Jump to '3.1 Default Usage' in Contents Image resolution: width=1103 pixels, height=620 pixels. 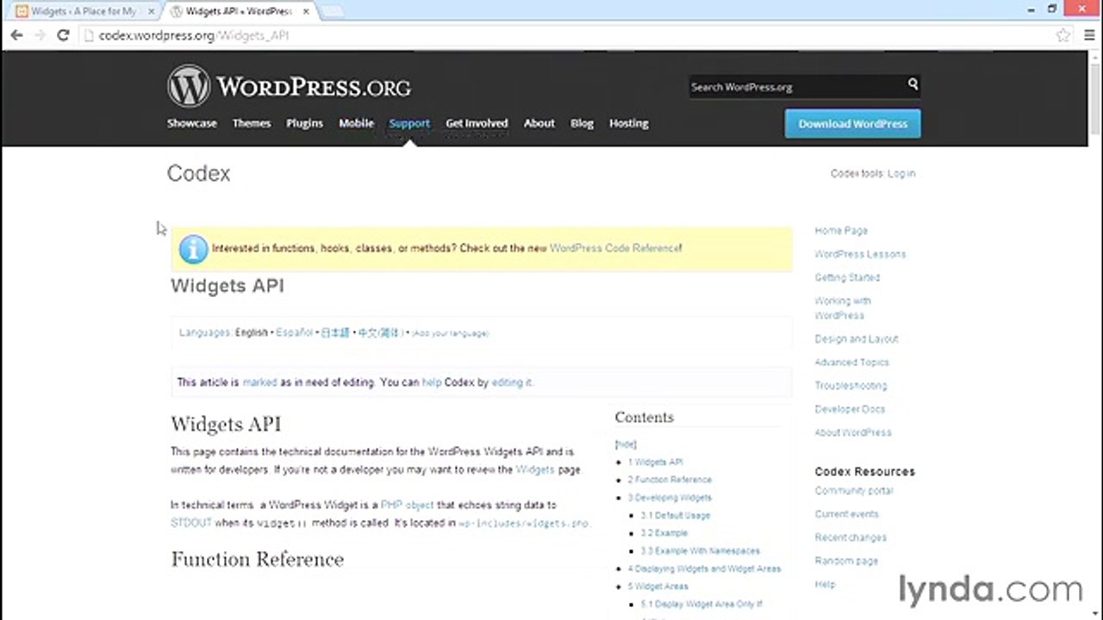(676, 516)
